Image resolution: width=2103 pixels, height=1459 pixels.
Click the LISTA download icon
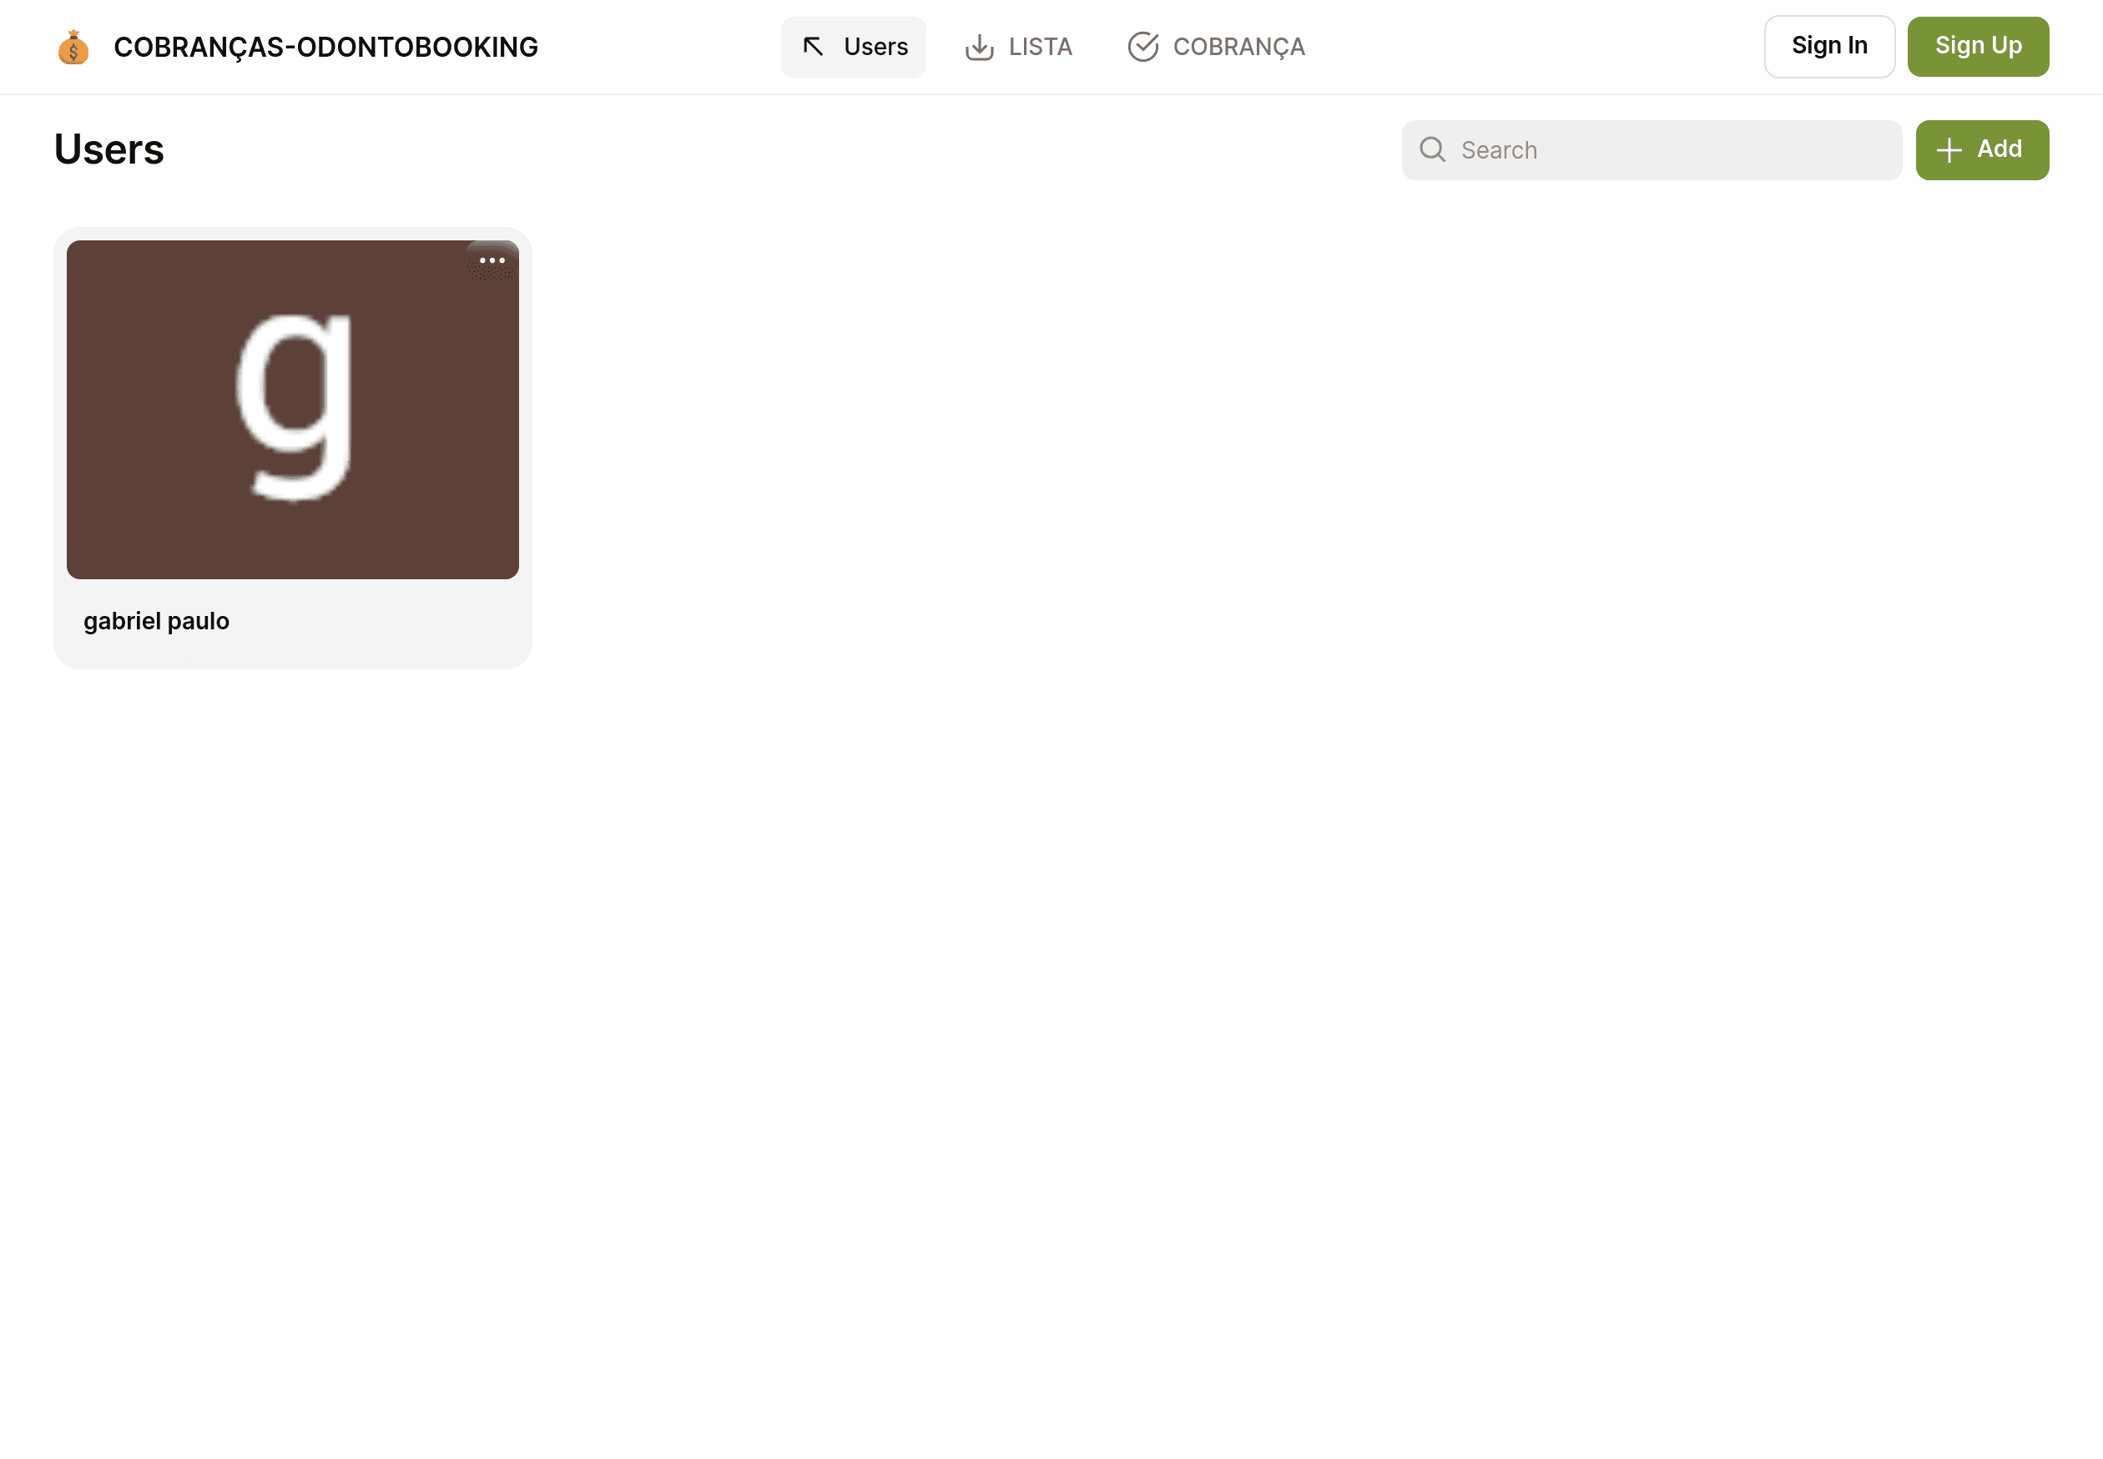click(x=980, y=47)
